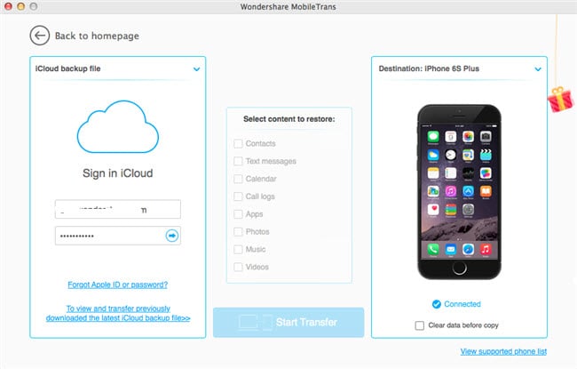The image size is (577, 369).
Task: Click the iCloud cloud icon
Action: click(x=118, y=126)
